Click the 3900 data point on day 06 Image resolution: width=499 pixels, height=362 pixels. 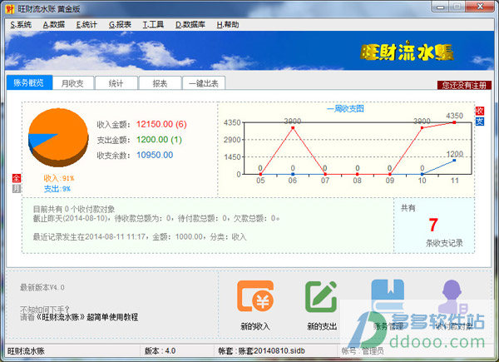pos(293,127)
